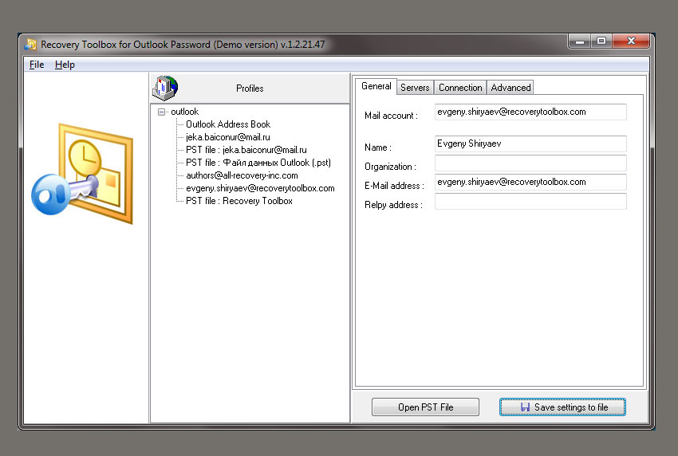Click the application icon in title bar
This screenshot has width=678, height=456.
(x=30, y=44)
